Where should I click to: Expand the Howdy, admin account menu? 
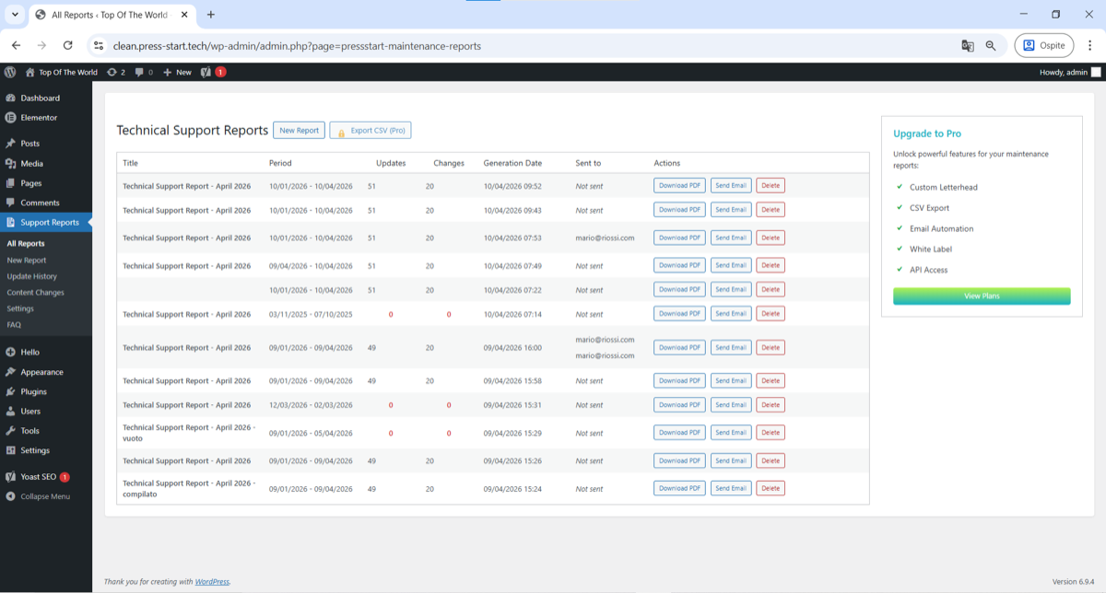coord(1066,72)
